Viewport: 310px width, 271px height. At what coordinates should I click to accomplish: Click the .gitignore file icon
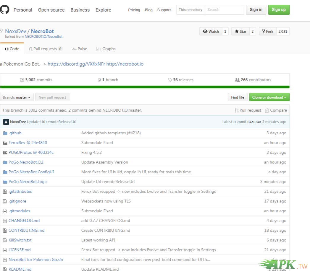(x=5, y=201)
